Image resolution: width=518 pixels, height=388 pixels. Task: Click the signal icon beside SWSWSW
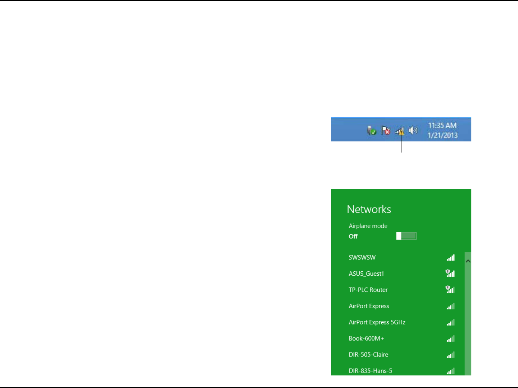(451, 257)
